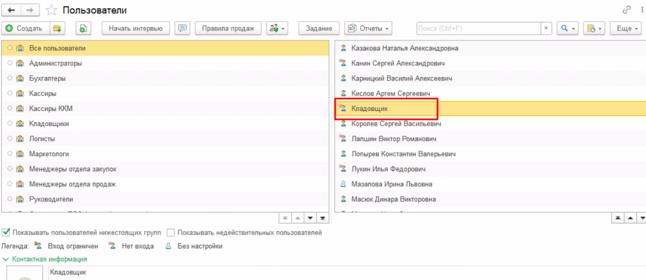Screen dimensions: 646x280
Task: Open the magnifier search dropdown
Action: [x=568, y=29]
